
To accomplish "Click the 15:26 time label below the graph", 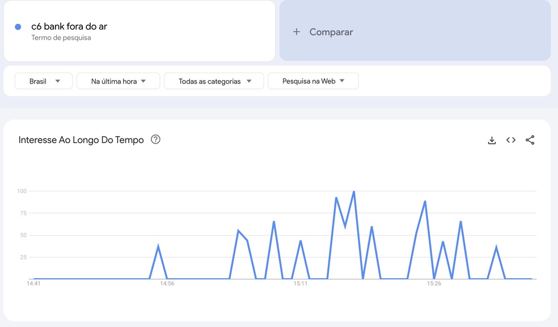I will [x=435, y=283].
